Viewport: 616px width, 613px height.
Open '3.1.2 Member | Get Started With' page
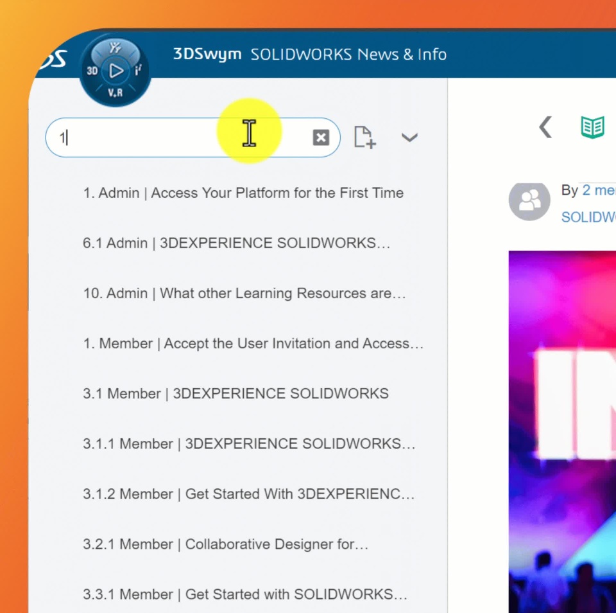(x=249, y=494)
